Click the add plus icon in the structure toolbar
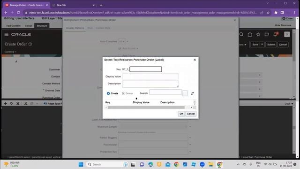The width and height of the screenshot is (300, 169). pyautogui.click(x=5, y=103)
